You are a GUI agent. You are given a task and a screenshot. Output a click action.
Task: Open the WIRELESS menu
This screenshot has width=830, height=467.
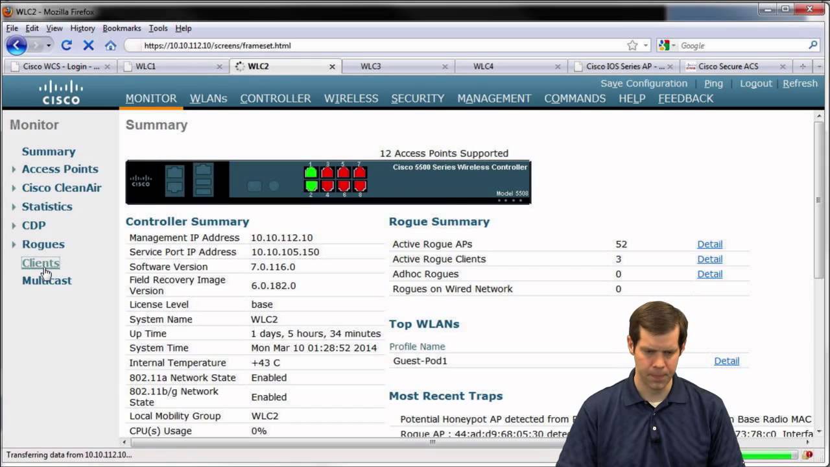[x=351, y=99]
